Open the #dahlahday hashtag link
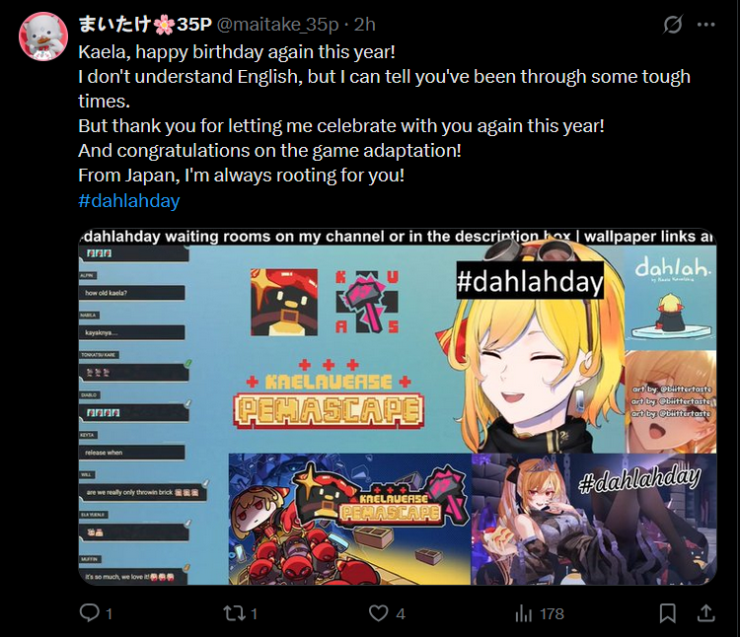740x637 pixels. pyautogui.click(x=129, y=200)
